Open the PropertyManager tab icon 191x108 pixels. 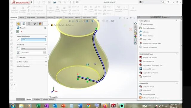point(24,24)
